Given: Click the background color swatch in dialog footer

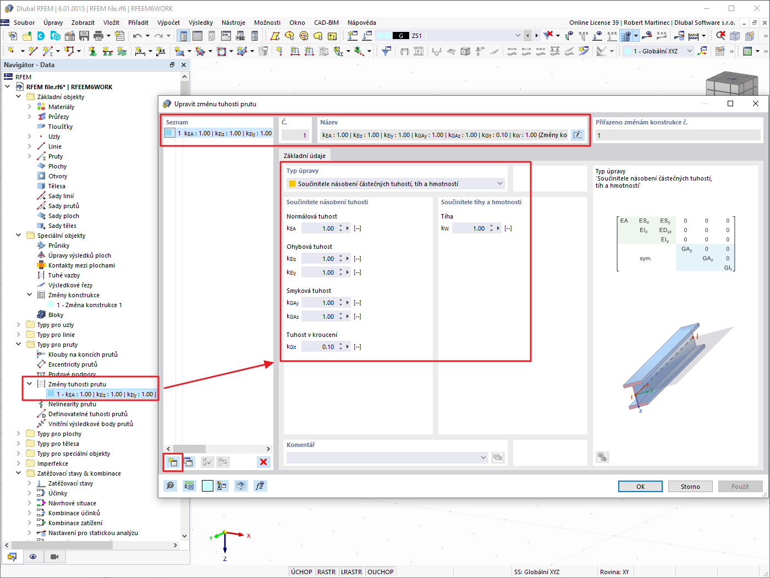Looking at the screenshot, I should point(207,486).
